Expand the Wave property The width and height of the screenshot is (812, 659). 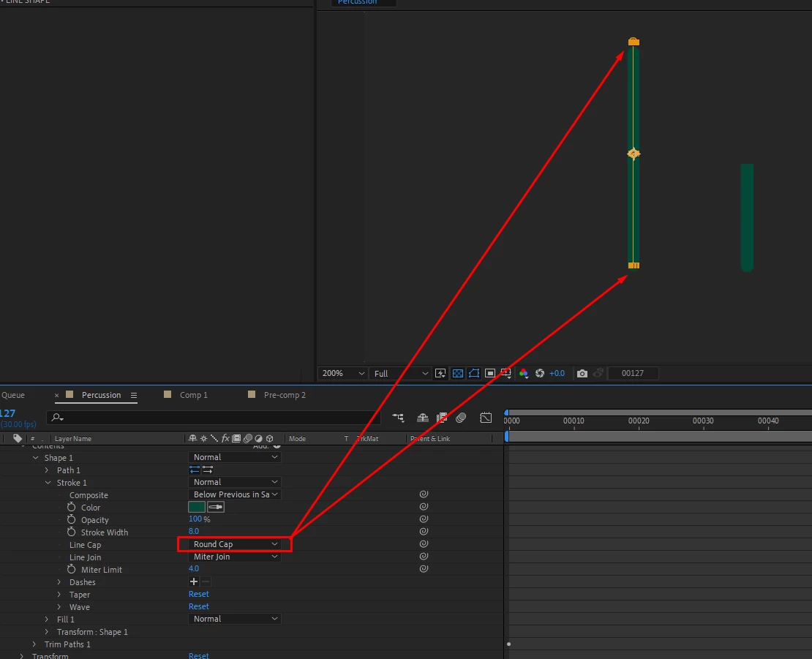click(x=59, y=607)
